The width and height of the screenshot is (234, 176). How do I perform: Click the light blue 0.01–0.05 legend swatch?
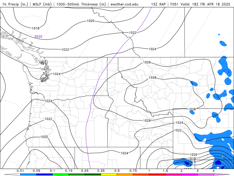28,175
